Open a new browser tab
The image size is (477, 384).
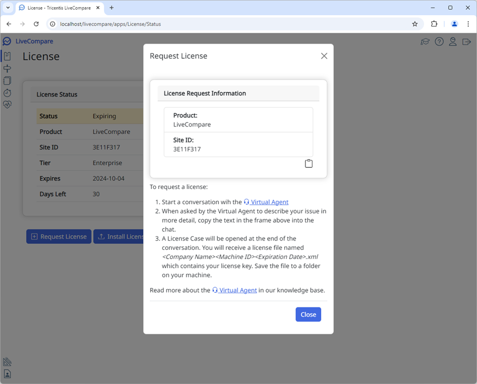112,8
